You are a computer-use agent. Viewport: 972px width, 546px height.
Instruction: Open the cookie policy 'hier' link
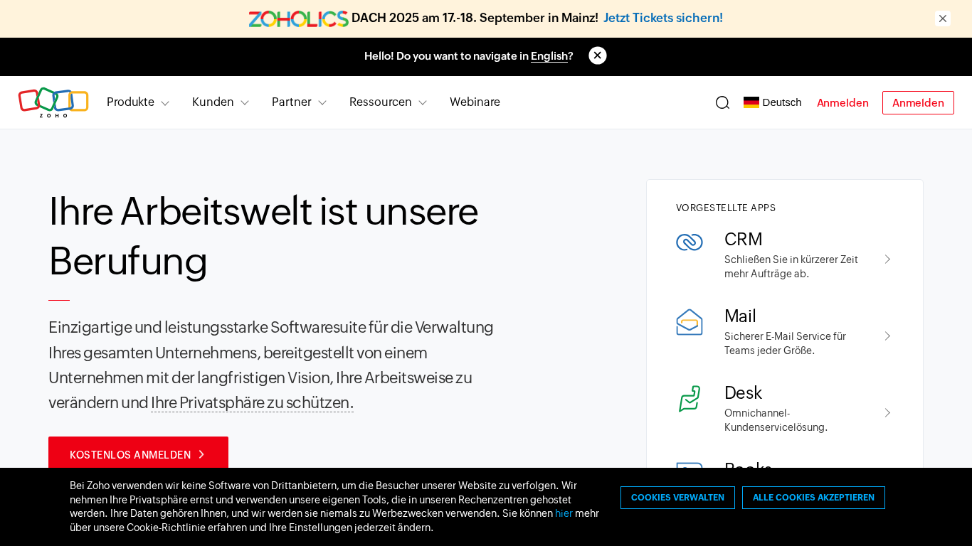point(564,513)
